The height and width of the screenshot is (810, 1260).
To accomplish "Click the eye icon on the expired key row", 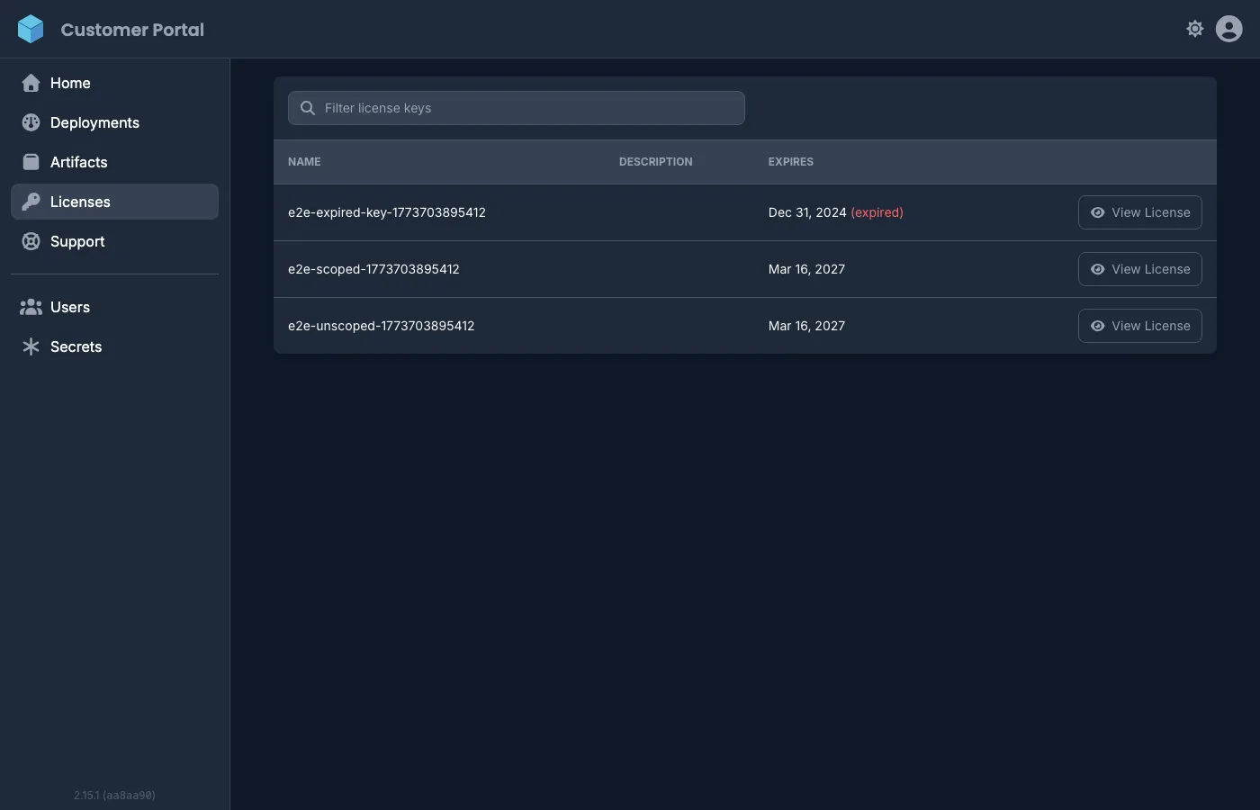I will (x=1097, y=212).
